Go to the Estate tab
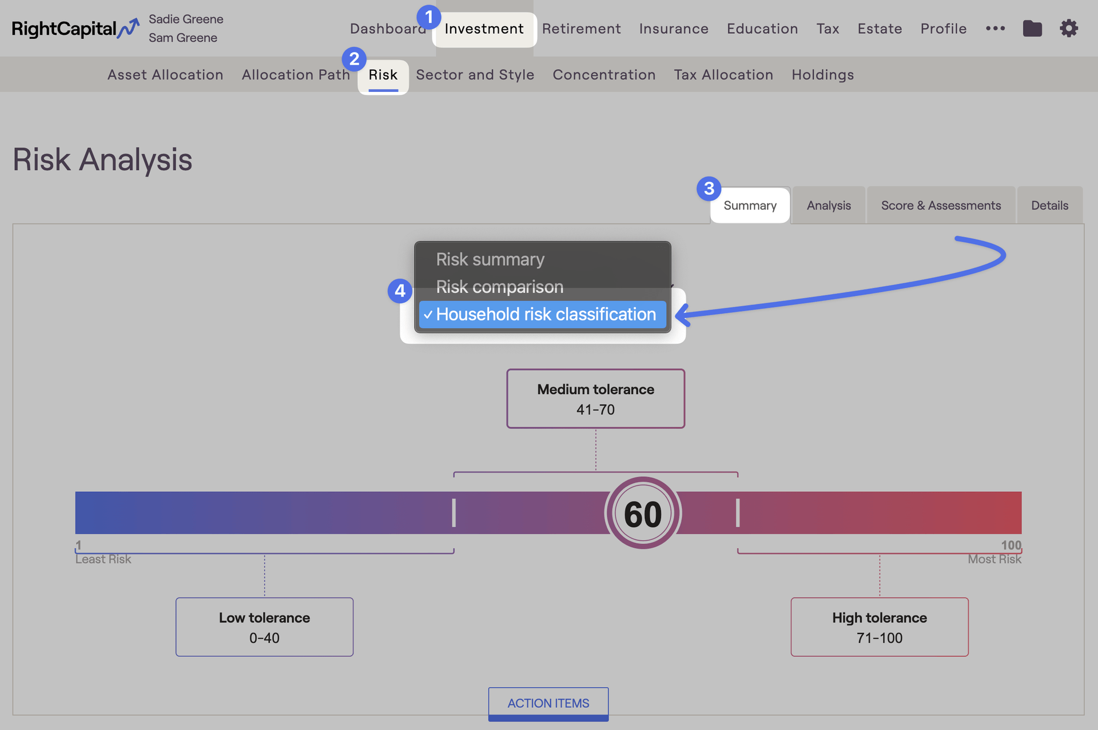This screenshot has height=730, width=1098. point(880,29)
